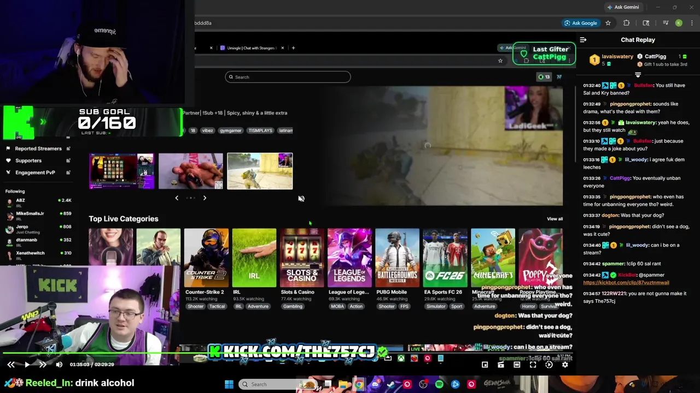Open the League of Legends category
The image size is (700, 393).
click(x=349, y=258)
